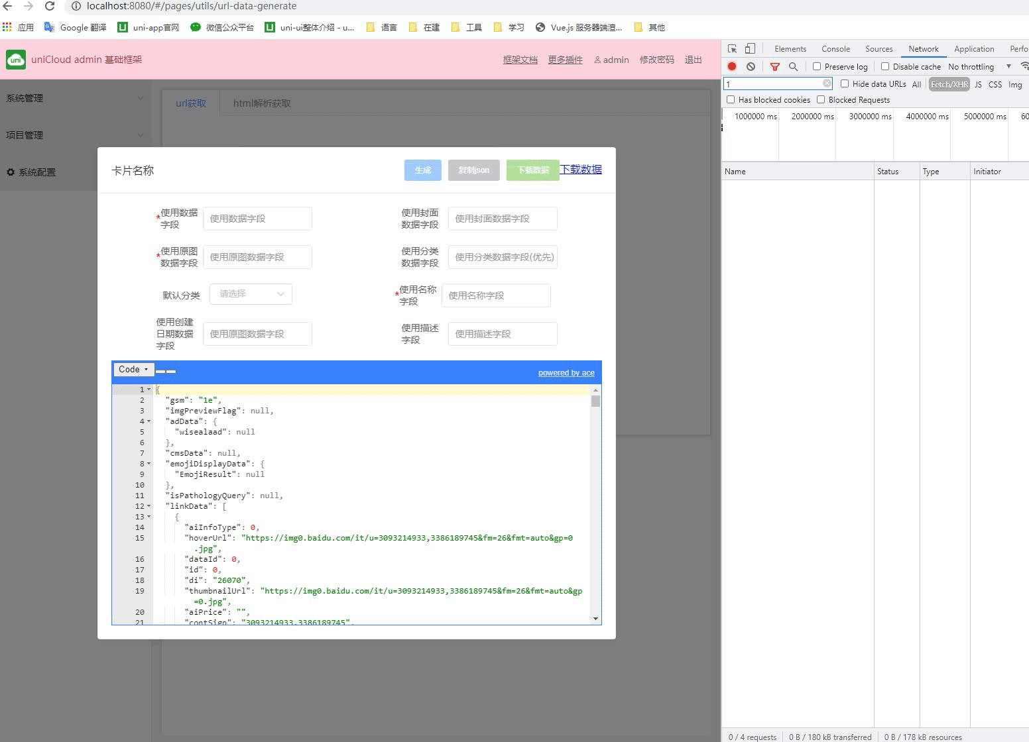This screenshot has width=1029, height=742.
Task: Click the 生成 button
Action: click(423, 170)
